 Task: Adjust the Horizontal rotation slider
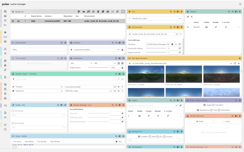147,48
